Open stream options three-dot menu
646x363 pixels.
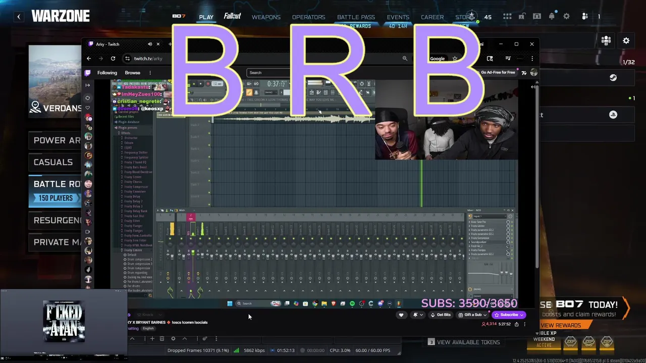coord(524,324)
